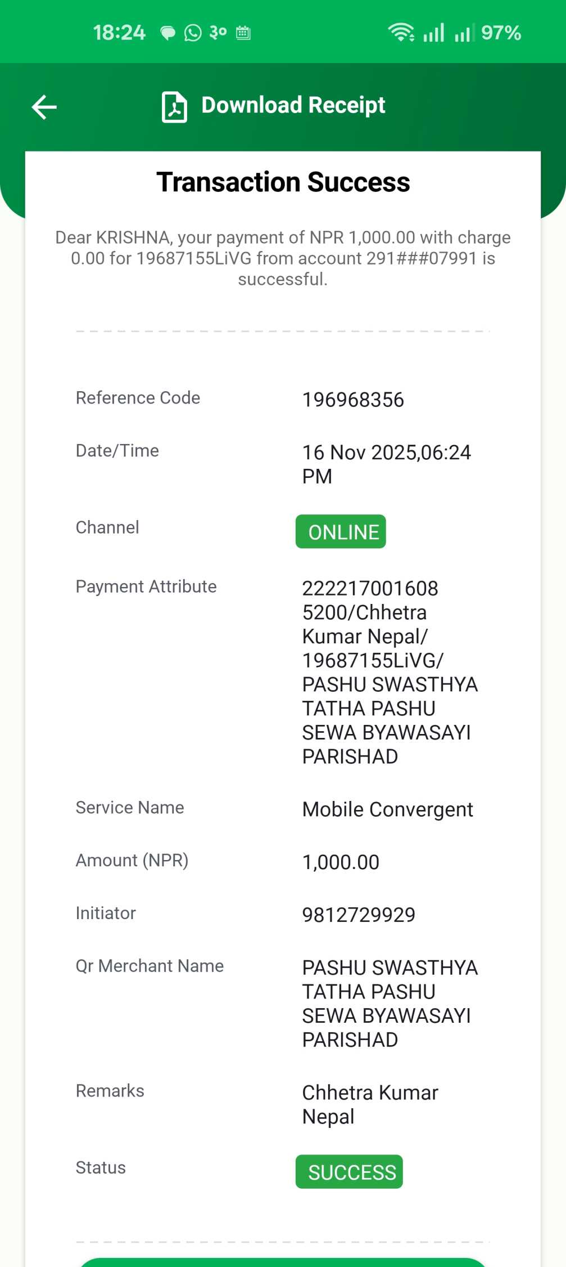Tap the first mobile signal bars icon
Viewport: 566px width, 1267px height.
point(434,33)
